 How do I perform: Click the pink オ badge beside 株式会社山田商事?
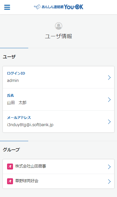point(10,166)
